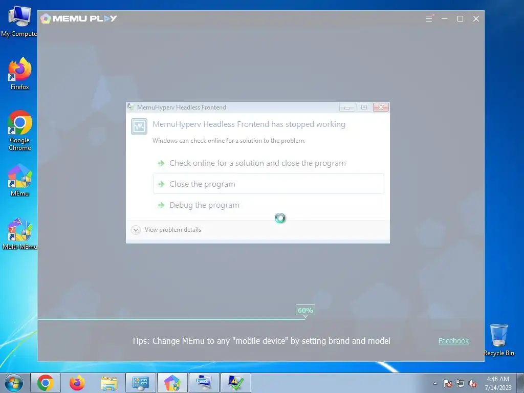Open network tray icon

coord(460,383)
